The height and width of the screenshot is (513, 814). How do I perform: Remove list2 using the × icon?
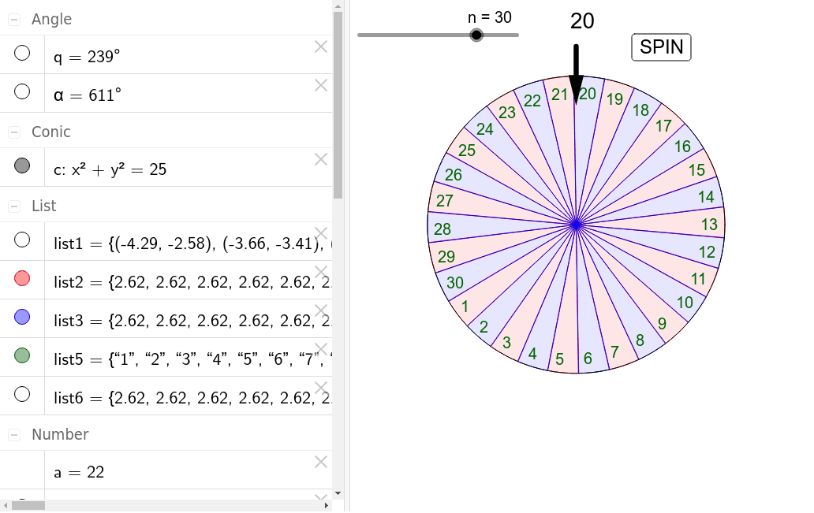321,272
